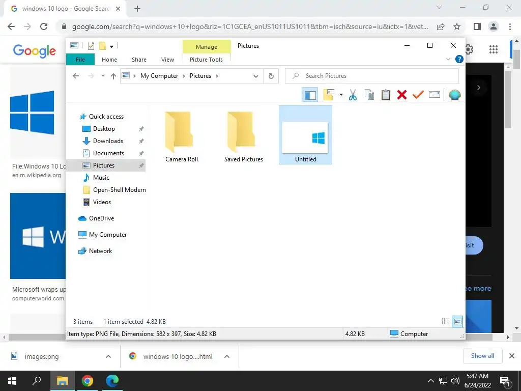Viewport: 521px width, 391px height.
Task: Go up one folder level in Explorer
Action: point(113,76)
